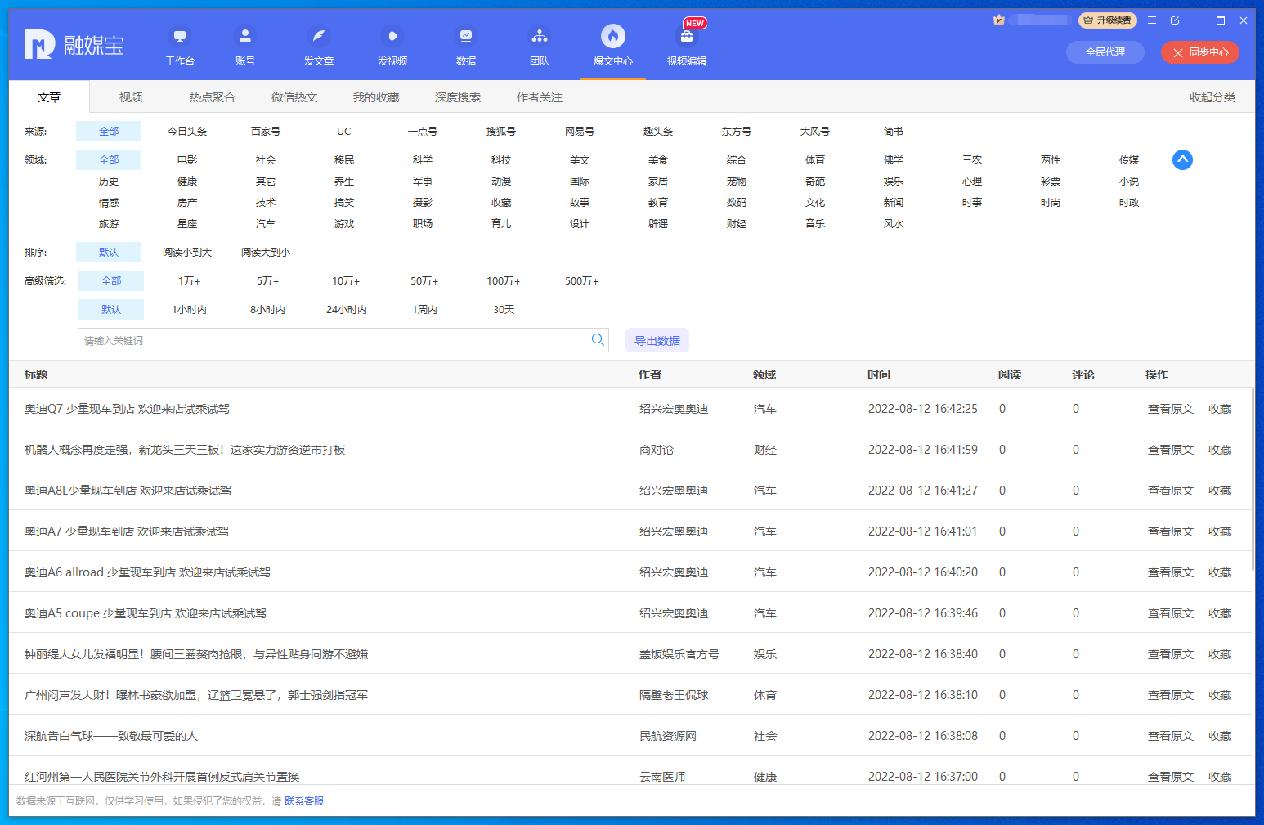Filter time range to 24小时内
Image resolution: width=1264 pixels, height=825 pixels.
[x=346, y=310]
